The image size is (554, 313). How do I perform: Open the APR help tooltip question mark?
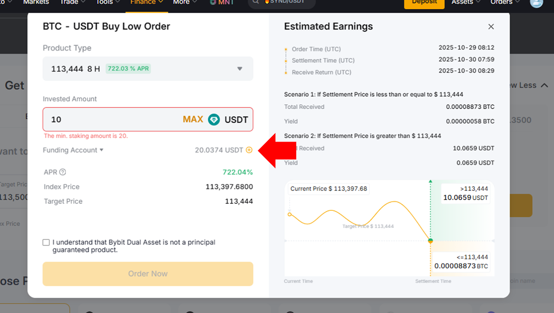pos(63,172)
